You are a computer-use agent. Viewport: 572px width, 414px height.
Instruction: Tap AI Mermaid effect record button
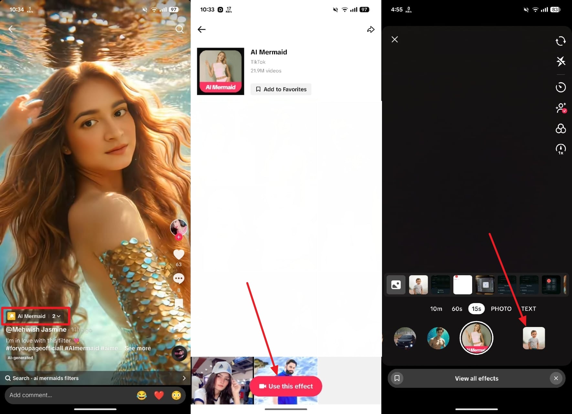(x=476, y=338)
